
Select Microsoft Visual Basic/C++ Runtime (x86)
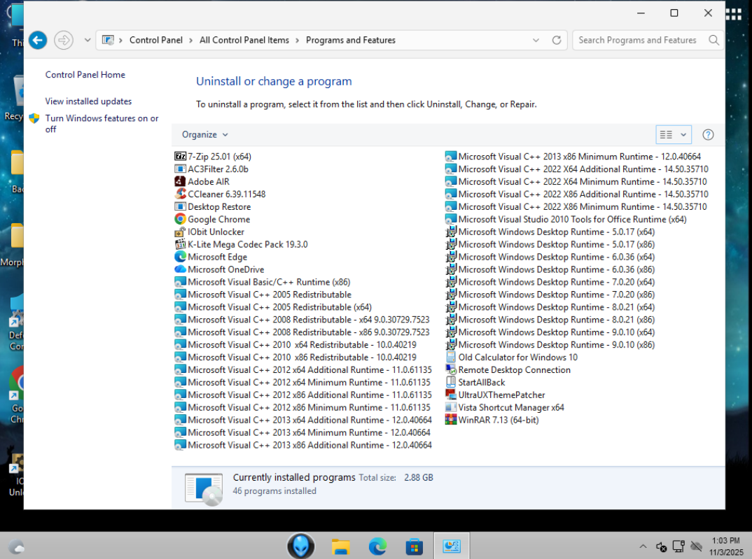point(263,282)
